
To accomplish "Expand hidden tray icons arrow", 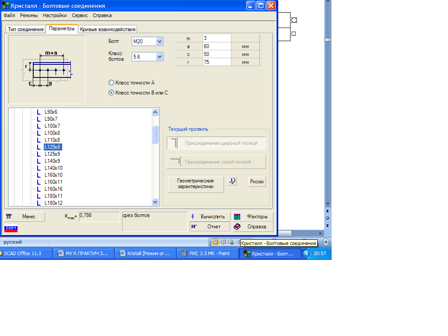I will point(307,253).
